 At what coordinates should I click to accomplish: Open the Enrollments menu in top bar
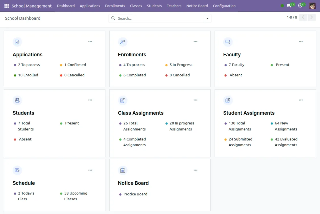pyautogui.click(x=115, y=6)
